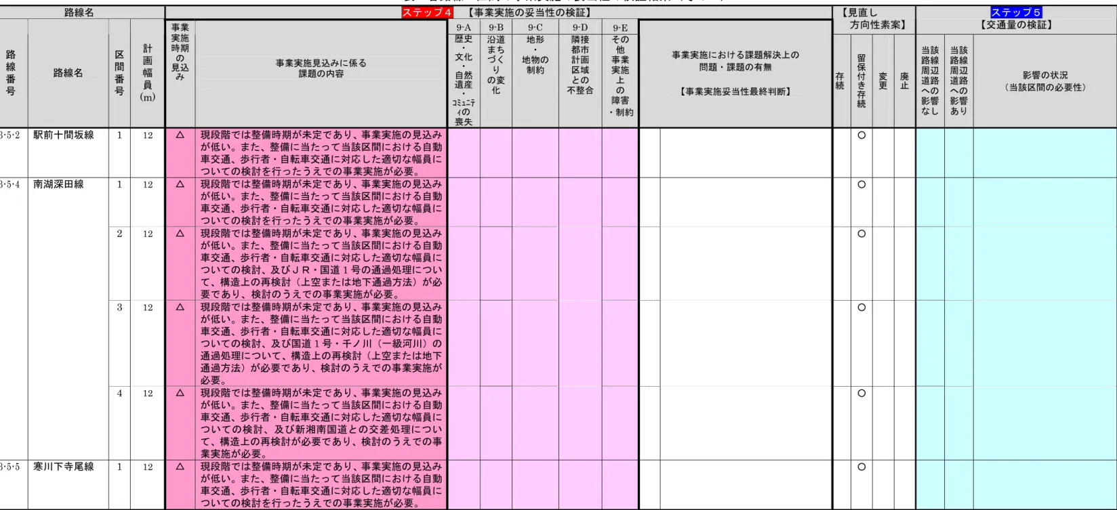Image resolution: width=1117 pixels, height=510 pixels.
Task: Click the △ mark in the 寒川下寺尾線 row
Action: (180, 467)
